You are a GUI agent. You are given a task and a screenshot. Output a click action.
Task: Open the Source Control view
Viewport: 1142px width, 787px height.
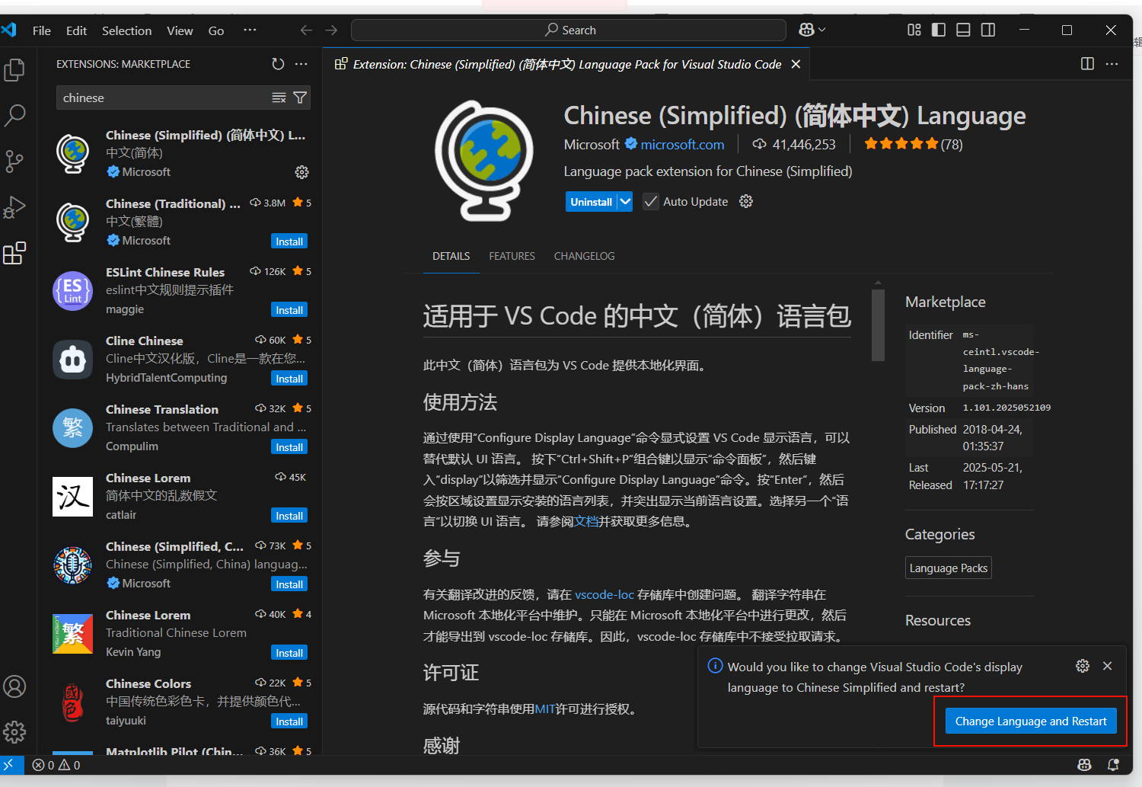coord(15,161)
